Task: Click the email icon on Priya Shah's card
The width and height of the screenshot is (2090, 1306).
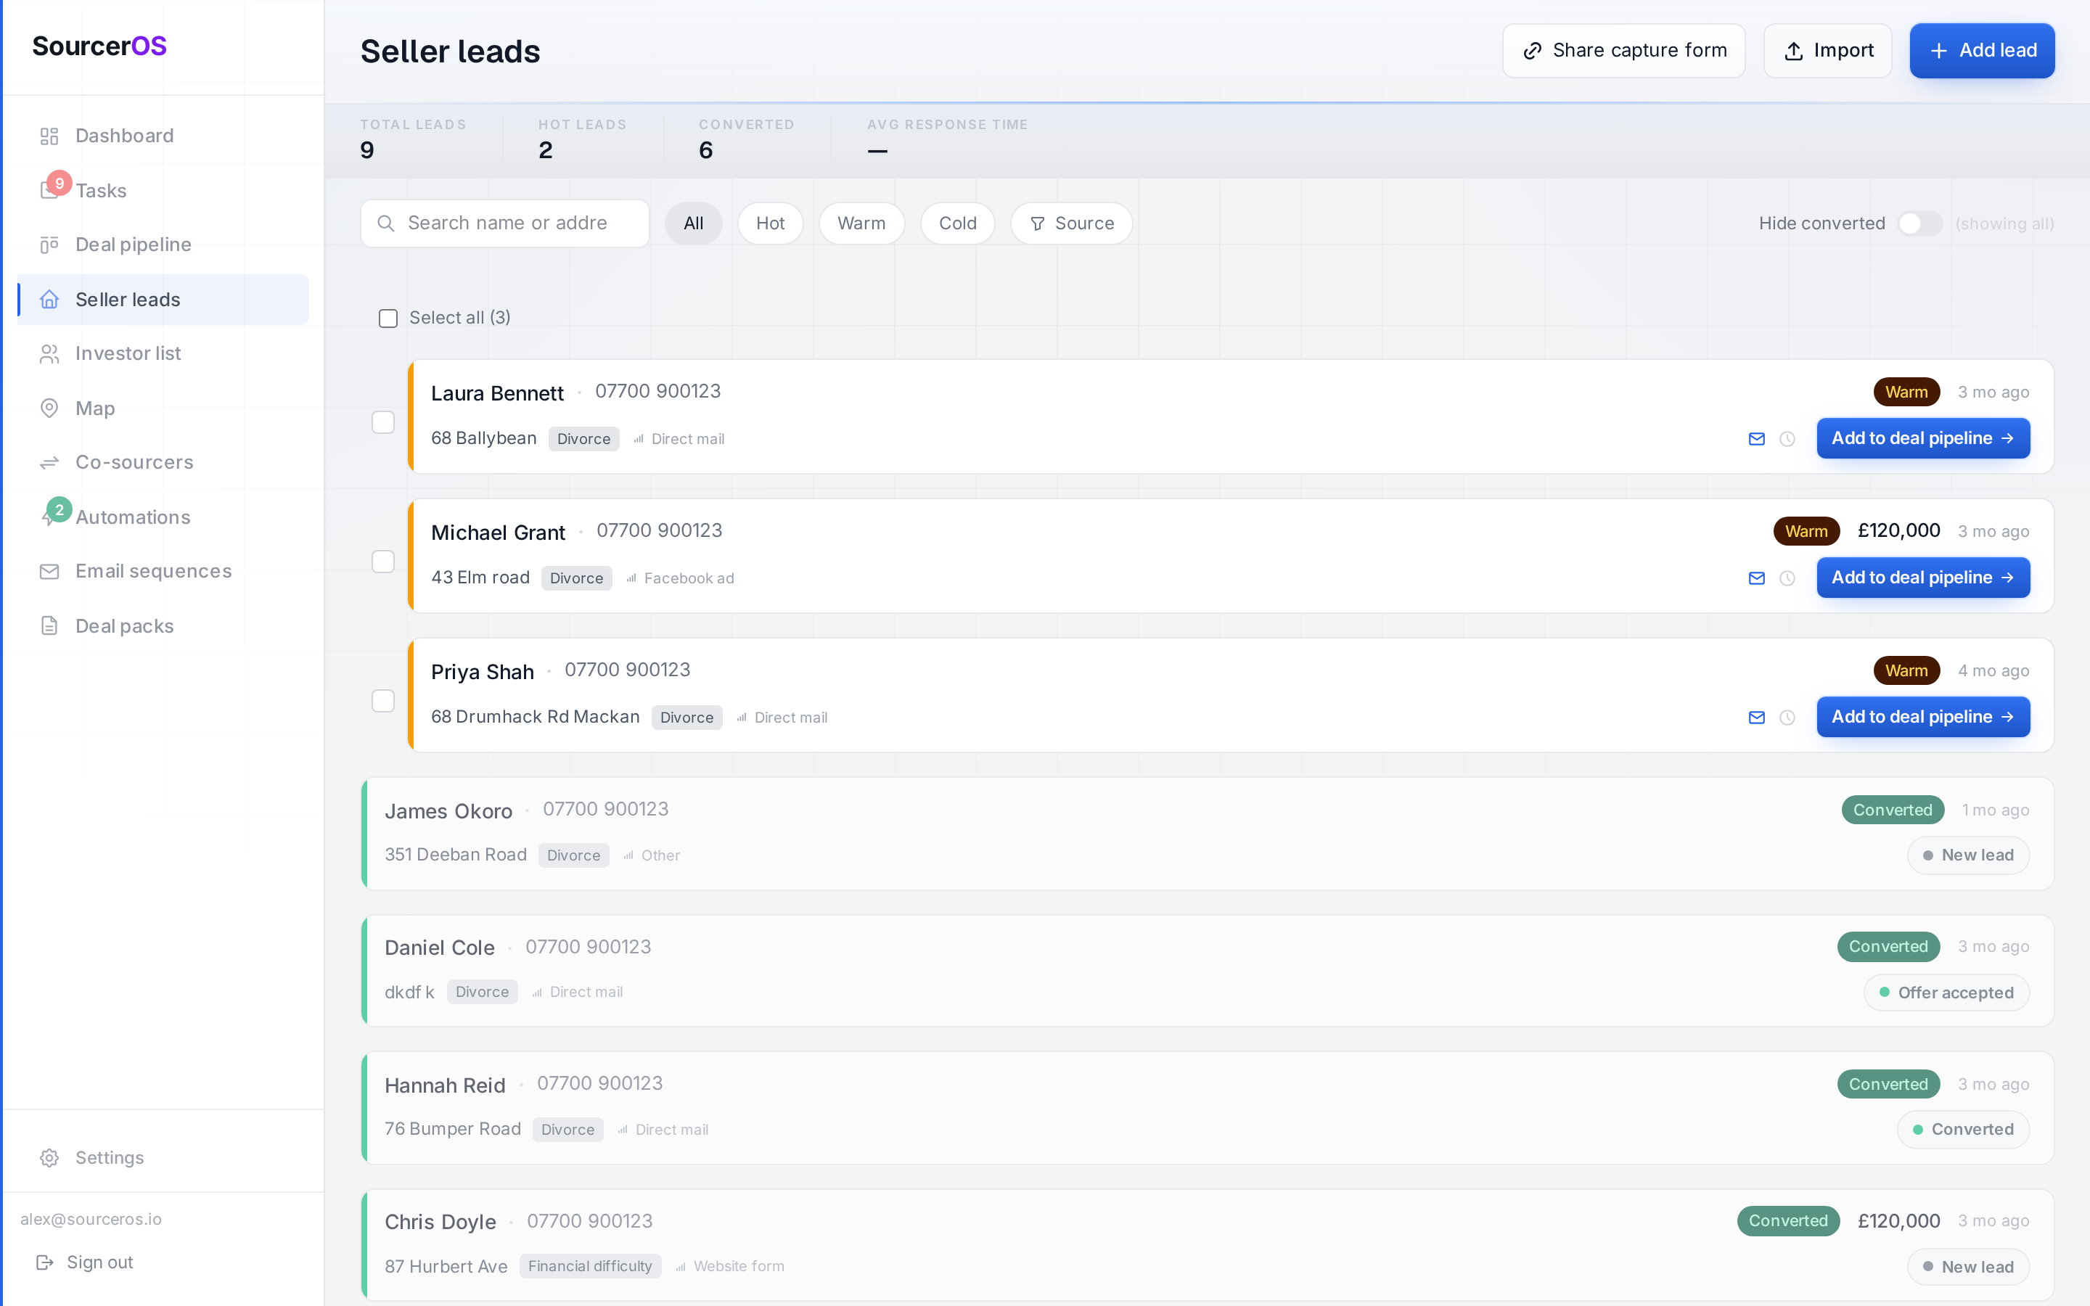Action: click(1757, 717)
